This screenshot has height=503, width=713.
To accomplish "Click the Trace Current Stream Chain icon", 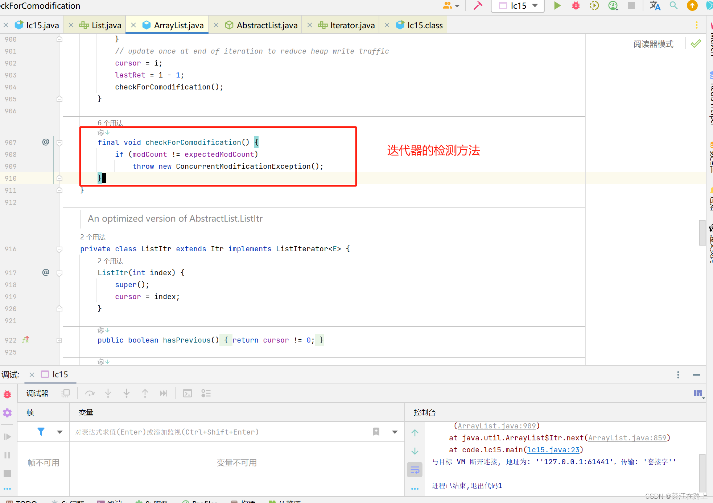I will click(206, 394).
